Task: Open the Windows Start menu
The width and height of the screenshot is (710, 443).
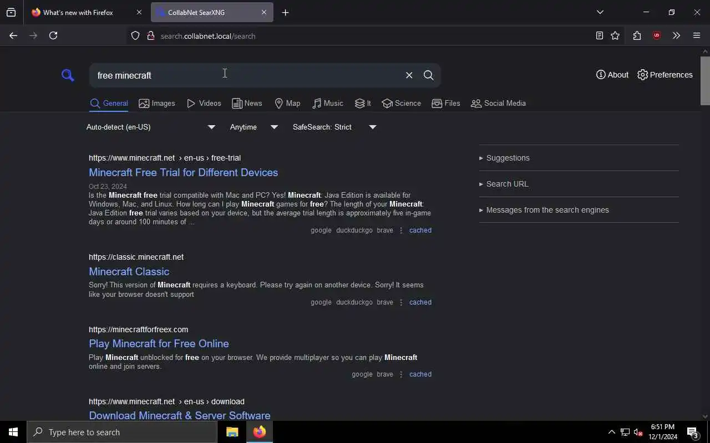Action: coord(13,432)
